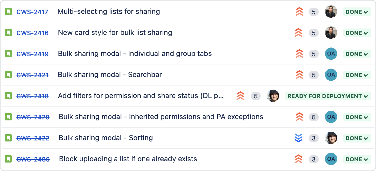The image size is (376, 171).
Task: Click the story icon for CWS-2417
Action: click(8, 12)
